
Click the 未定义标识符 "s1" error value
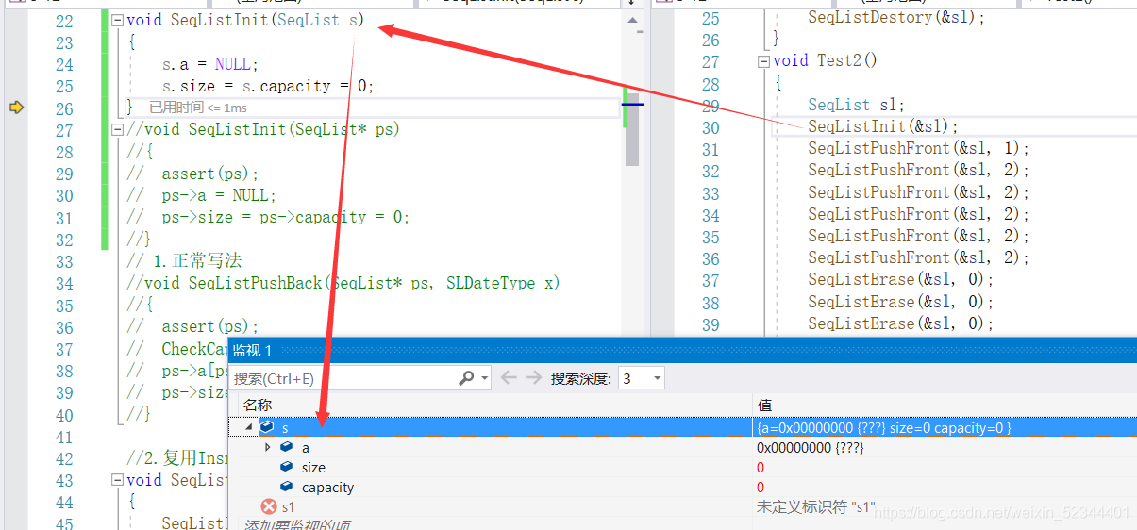[x=816, y=507]
